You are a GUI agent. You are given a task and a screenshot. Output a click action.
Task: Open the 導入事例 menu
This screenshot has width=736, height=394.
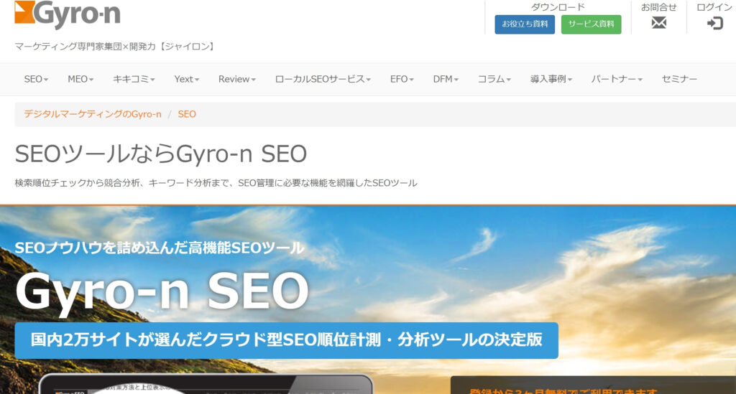(551, 79)
